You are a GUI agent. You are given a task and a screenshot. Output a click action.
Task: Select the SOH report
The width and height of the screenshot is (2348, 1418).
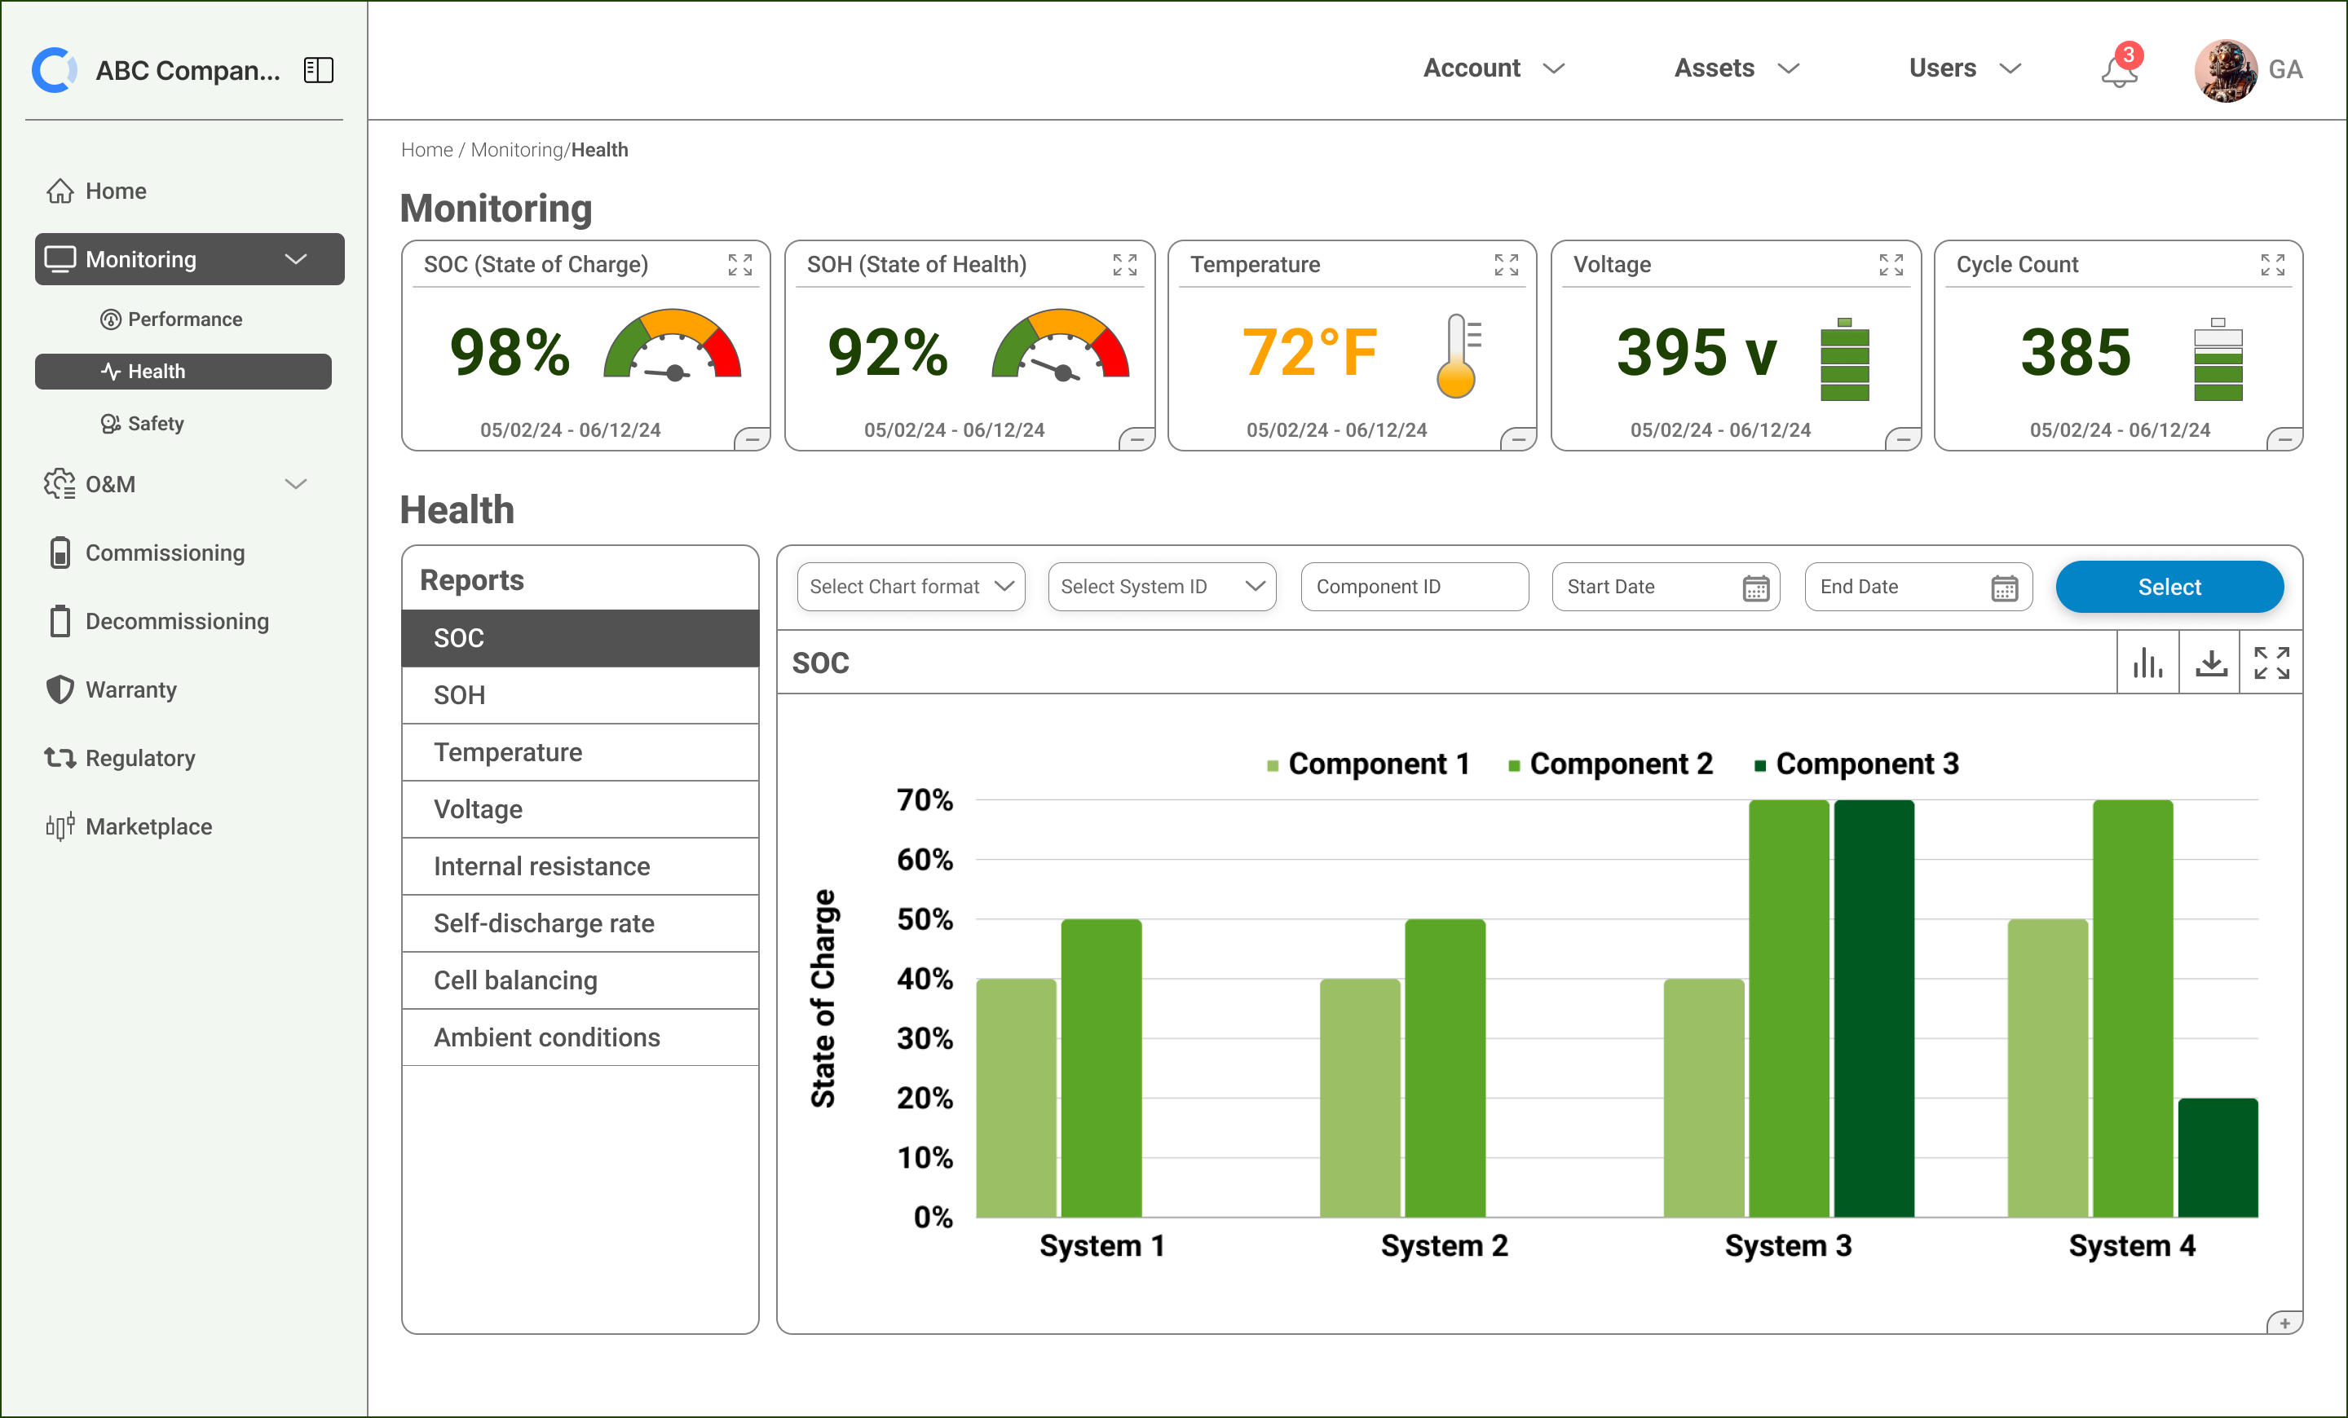pos(580,695)
